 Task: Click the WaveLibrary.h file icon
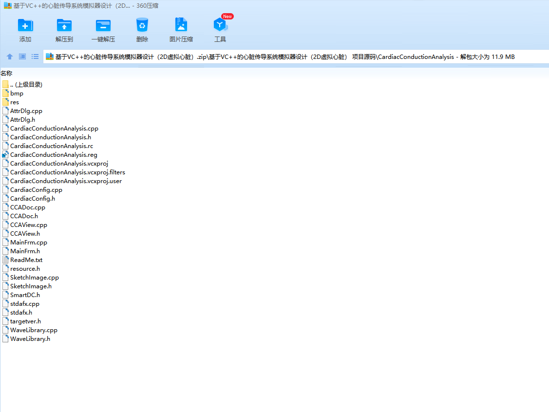coord(5,338)
